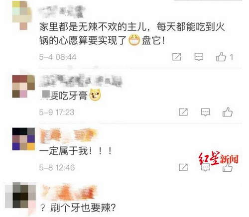Open orange username above 刷个牙也要辣

pos(68,191)
